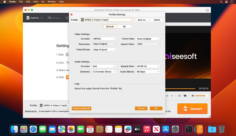This screenshot has width=236, height=136.
Task: Open Mail from the Dock
Action: tap(52, 129)
